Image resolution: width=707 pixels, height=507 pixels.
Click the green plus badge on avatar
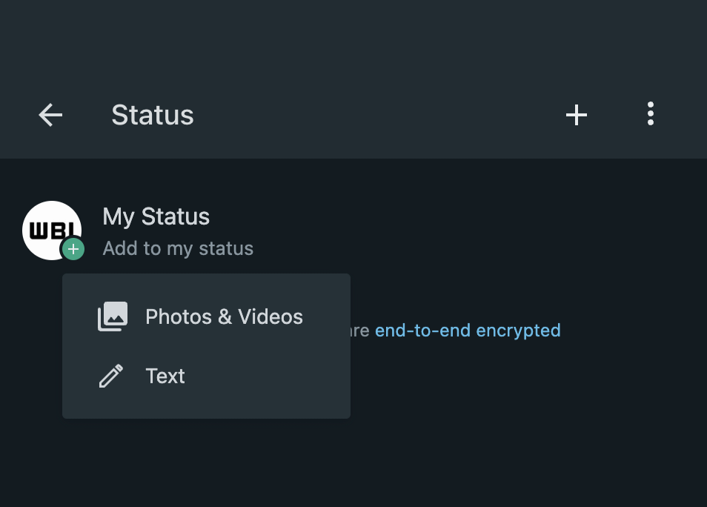click(73, 249)
